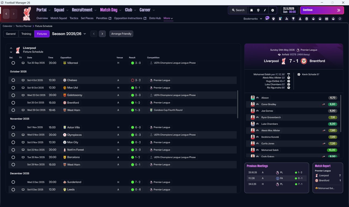
Task: Switch to the Training tab
Action: (x=26, y=34)
